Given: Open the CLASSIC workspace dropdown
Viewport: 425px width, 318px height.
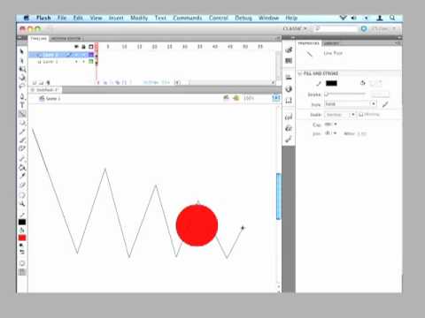Looking at the screenshot, I should tap(295, 28).
